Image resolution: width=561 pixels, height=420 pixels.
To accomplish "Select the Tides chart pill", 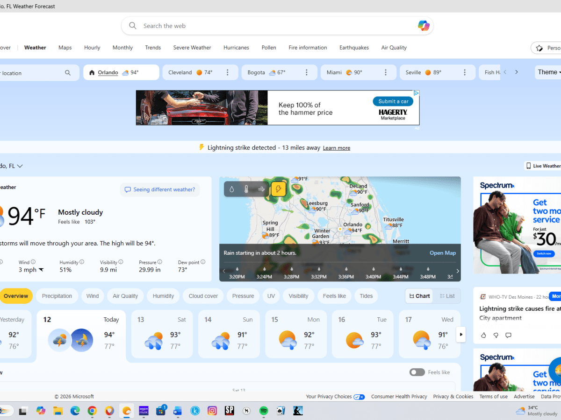I will point(367,296).
